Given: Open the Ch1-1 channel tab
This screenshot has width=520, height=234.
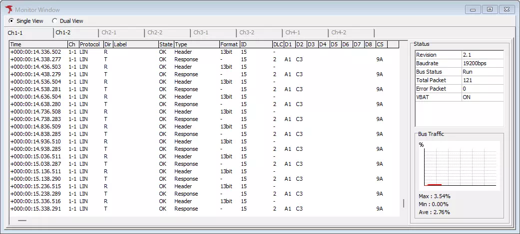Looking at the screenshot, I should click(x=15, y=33).
